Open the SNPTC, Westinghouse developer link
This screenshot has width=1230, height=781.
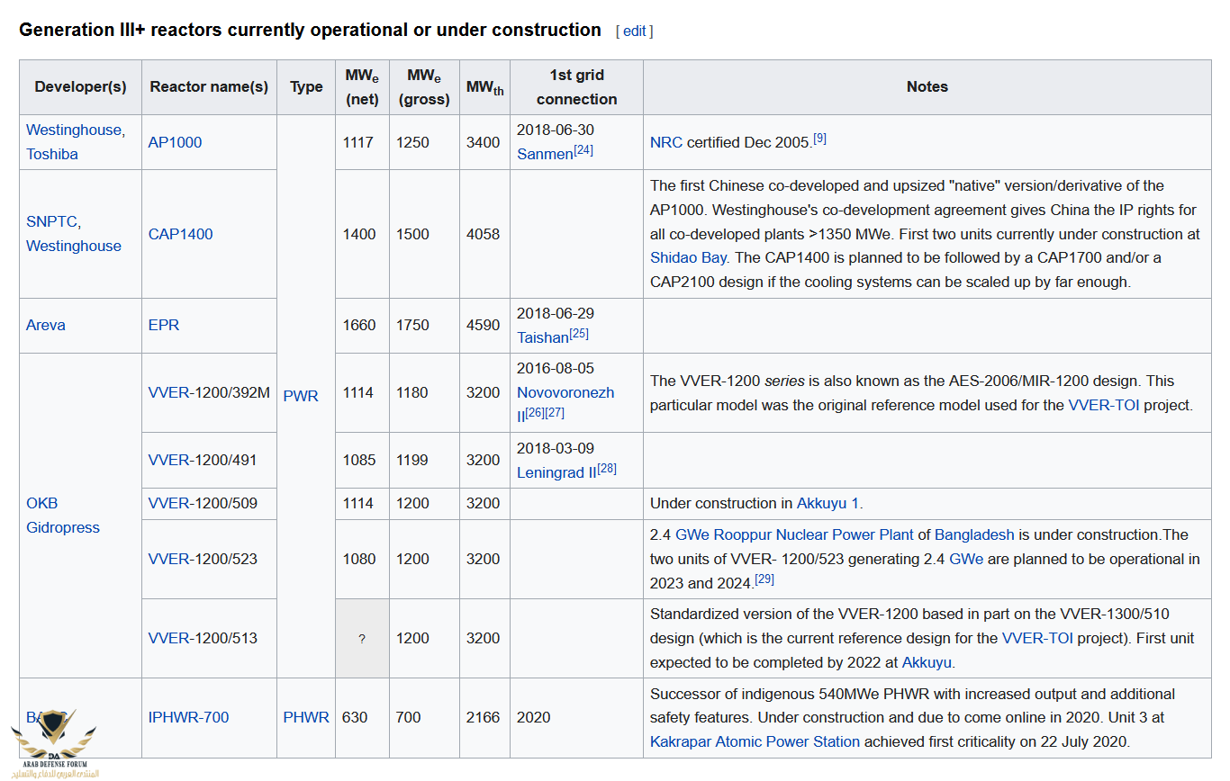[x=74, y=234]
